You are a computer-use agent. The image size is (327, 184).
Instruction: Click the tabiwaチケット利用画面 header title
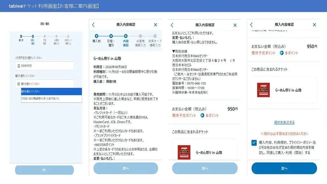pos(54,6)
